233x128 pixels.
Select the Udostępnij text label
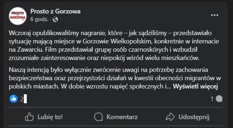(194, 117)
